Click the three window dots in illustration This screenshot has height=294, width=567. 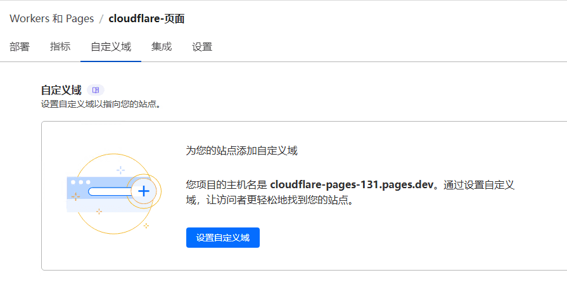point(80,182)
